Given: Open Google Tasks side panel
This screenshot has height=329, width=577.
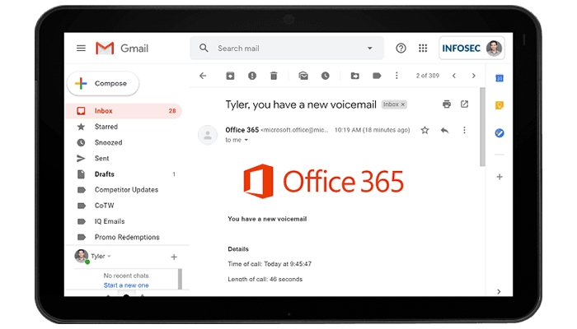Looking at the screenshot, I should (500, 133).
